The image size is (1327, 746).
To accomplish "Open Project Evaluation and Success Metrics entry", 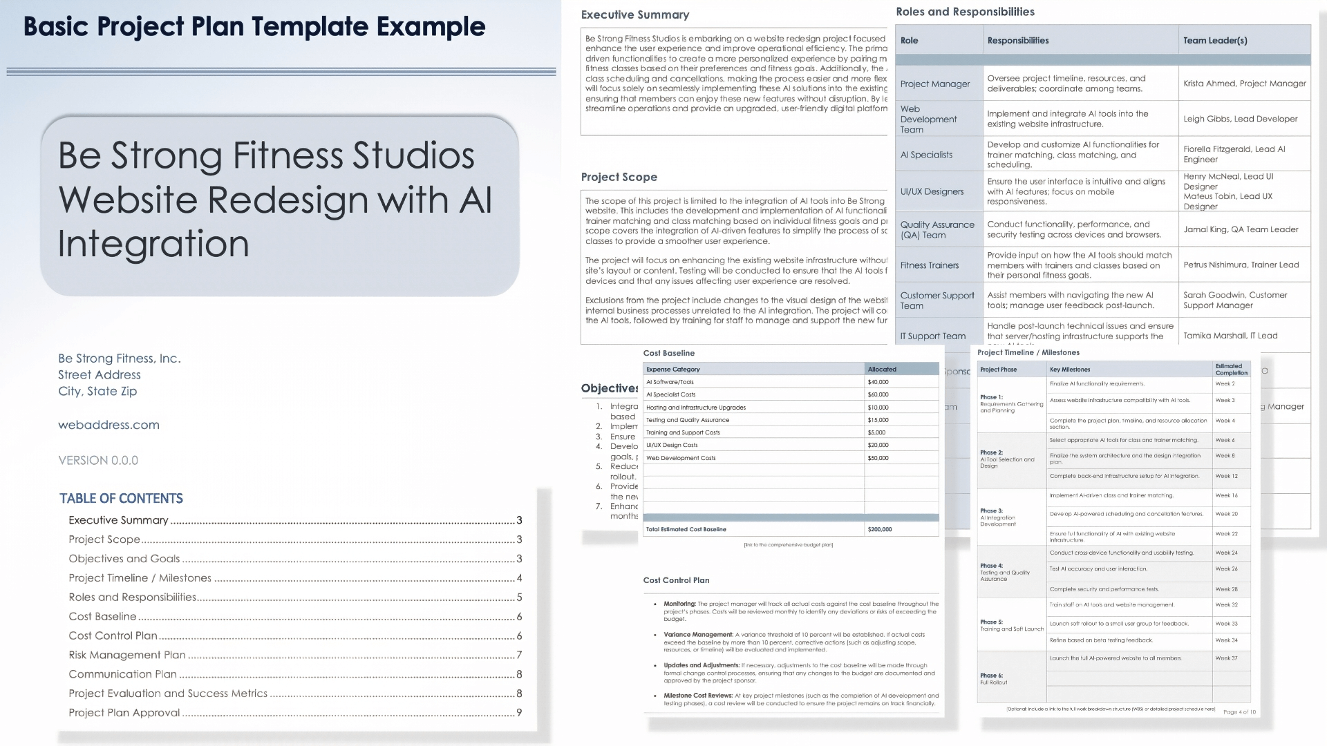I will (295, 694).
